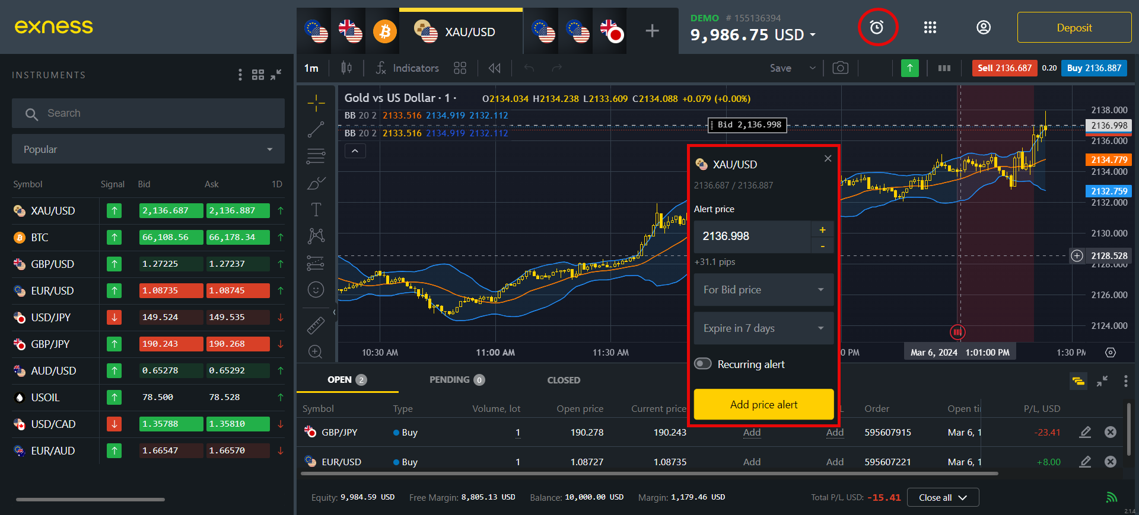The width and height of the screenshot is (1139, 515).
Task: Select the crosshair cursor tool
Action: [x=316, y=103]
